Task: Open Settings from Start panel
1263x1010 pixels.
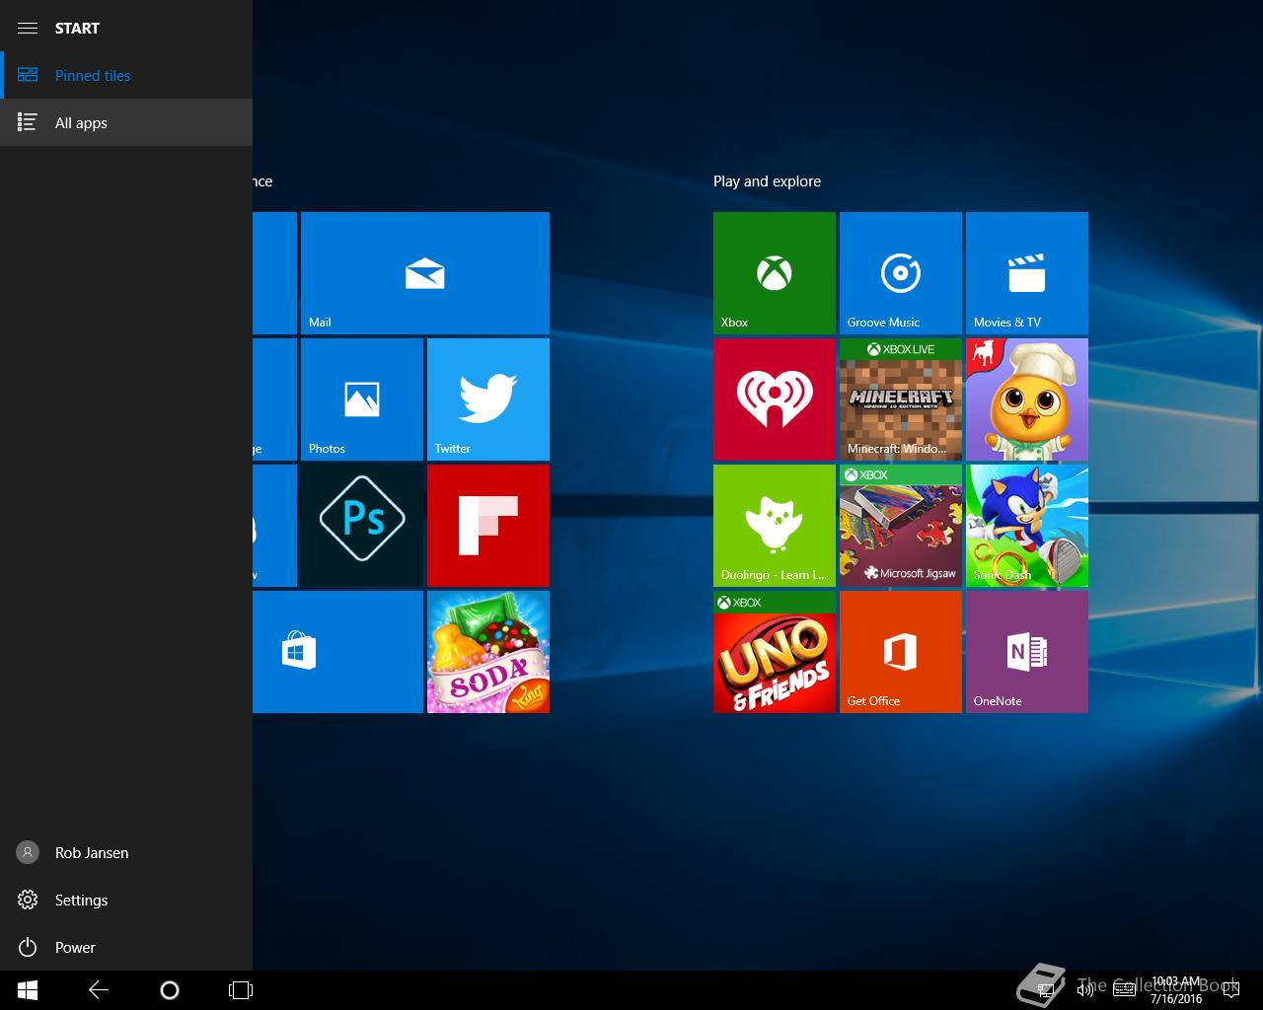Action: 126,900
